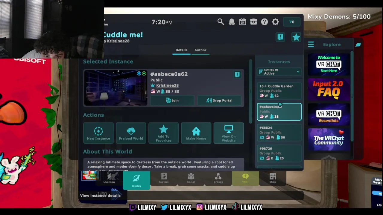The image size is (383, 215).
Task: Create a New Instance
Action: click(x=98, y=133)
